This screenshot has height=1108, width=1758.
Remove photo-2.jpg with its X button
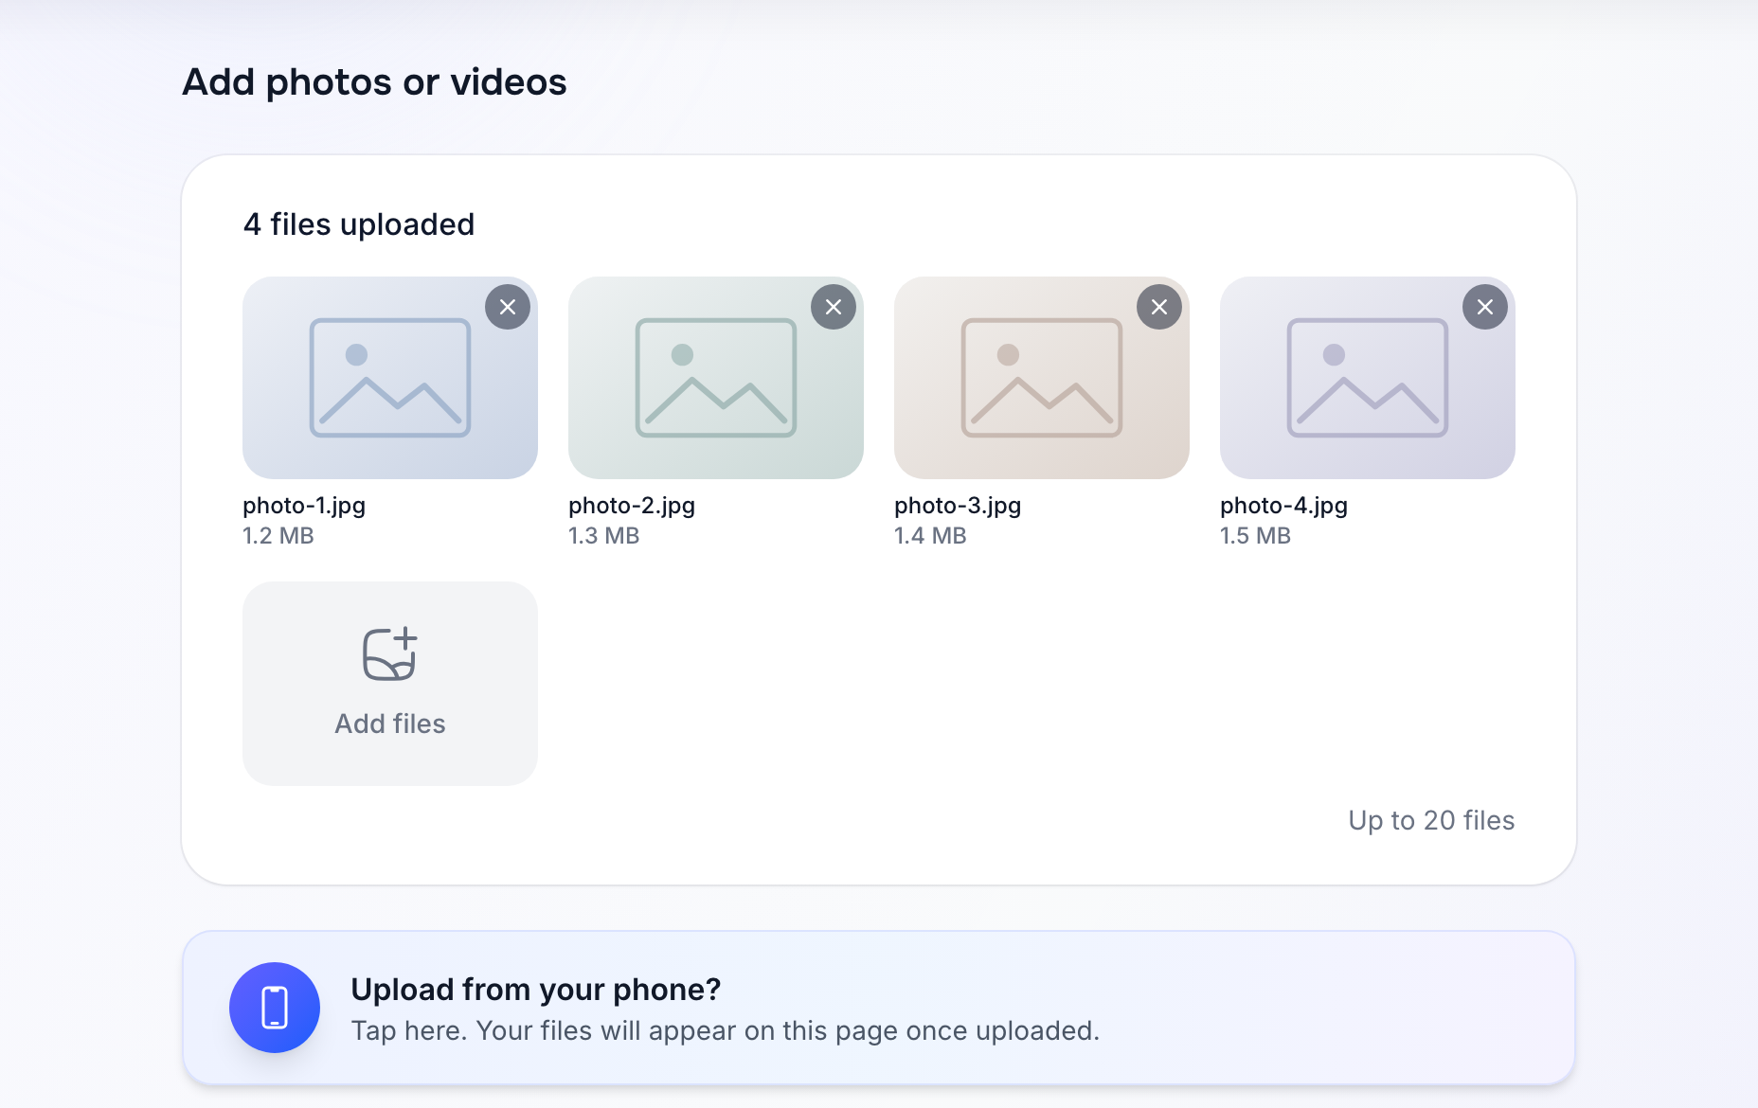[834, 307]
